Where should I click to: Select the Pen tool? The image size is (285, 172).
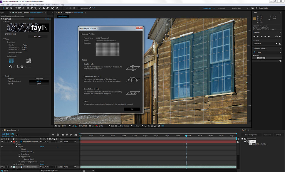click(x=32, y=8)
